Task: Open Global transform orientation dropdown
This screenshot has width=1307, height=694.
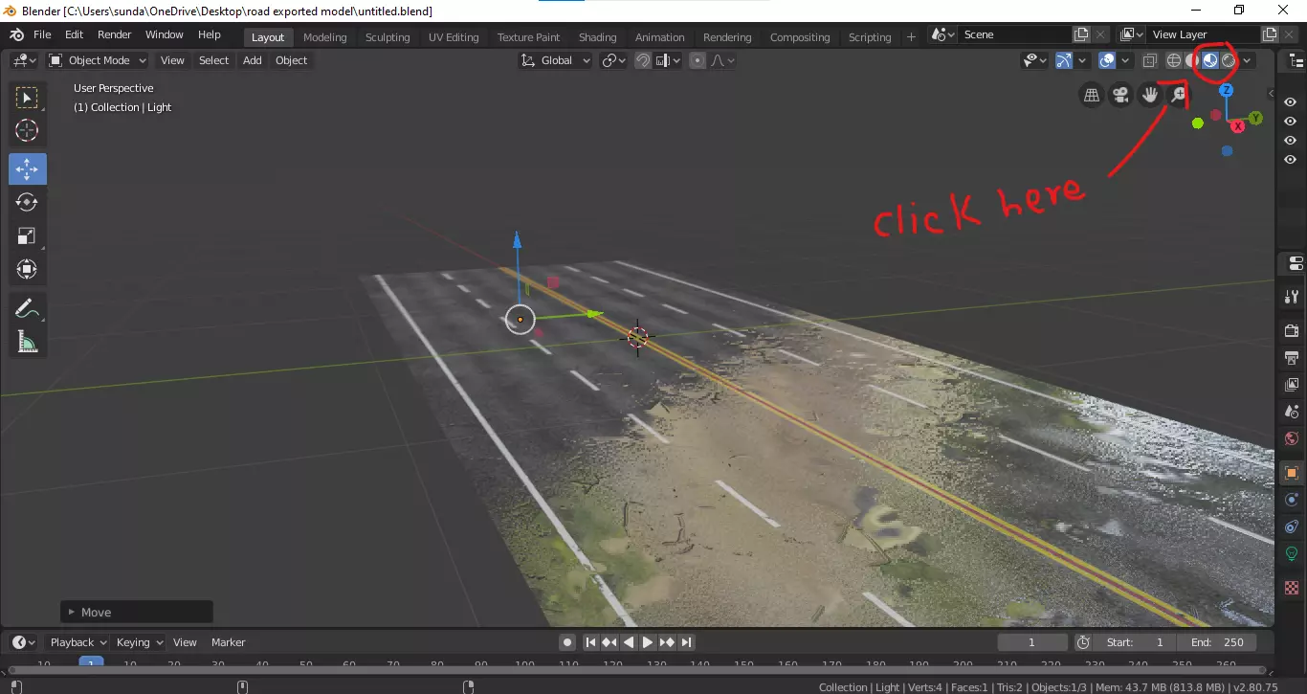Action: pyautogui.click(x=555, y=60)
